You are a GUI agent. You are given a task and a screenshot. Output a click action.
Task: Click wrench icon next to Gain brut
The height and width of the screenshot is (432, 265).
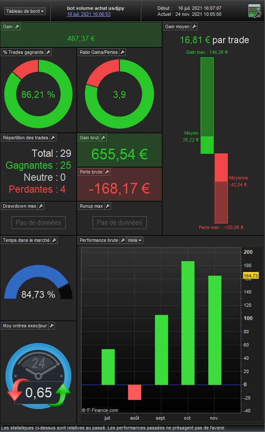click(x=103, y=138)
